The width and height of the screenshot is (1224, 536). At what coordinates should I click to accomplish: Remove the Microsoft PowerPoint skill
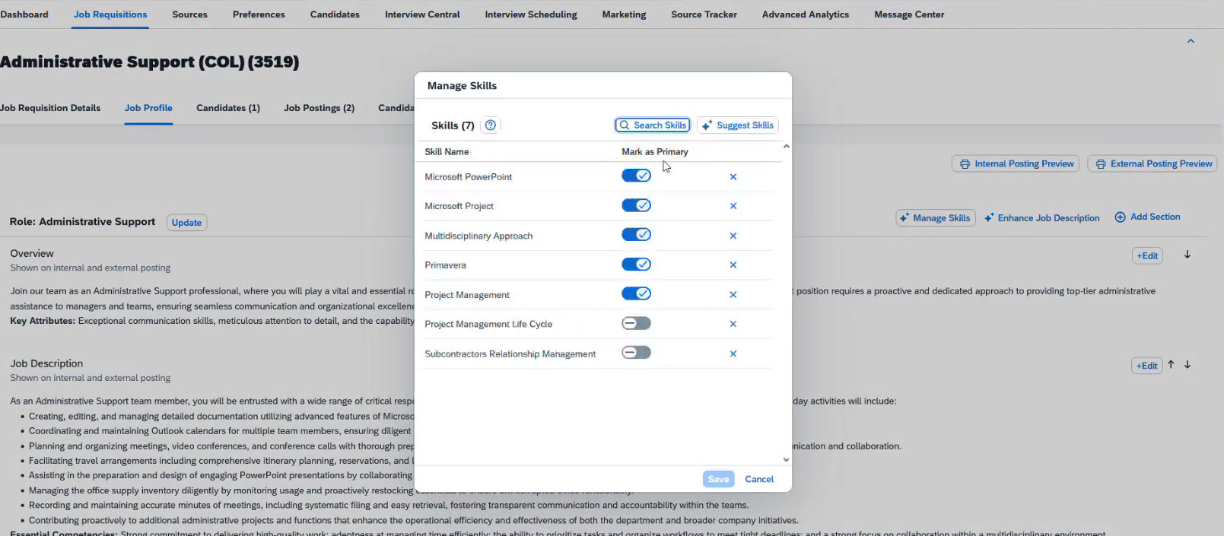733,177
